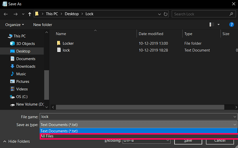Sort by Name column header
Screen dimensions: 238x148
(x=61, y=34)
